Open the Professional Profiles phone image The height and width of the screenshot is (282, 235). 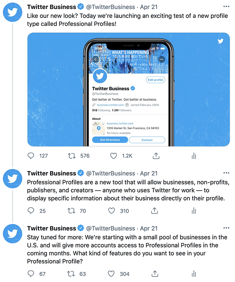click(128, 89)
